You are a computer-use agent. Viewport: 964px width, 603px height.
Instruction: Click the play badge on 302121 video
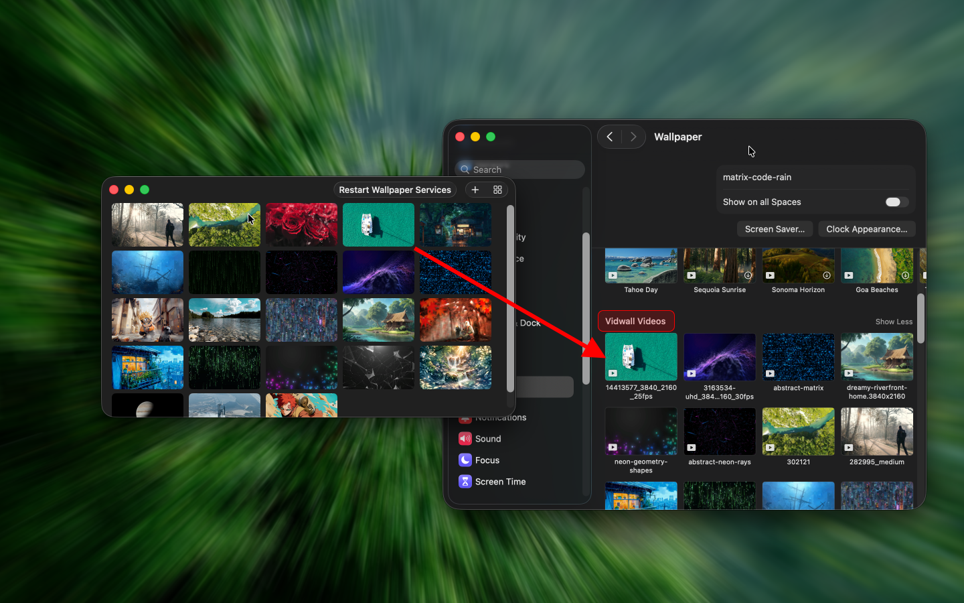(x=770, y=448)
